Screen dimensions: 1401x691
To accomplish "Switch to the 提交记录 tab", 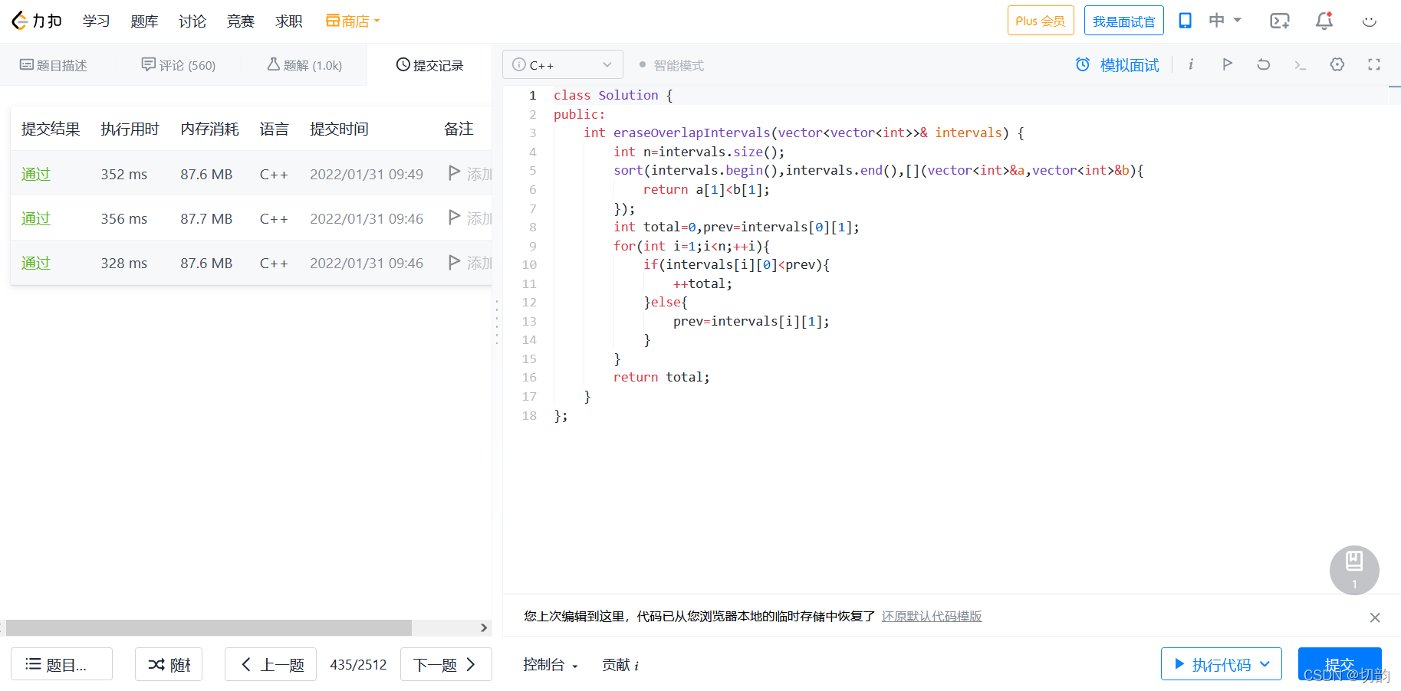I will coord(429,65).
